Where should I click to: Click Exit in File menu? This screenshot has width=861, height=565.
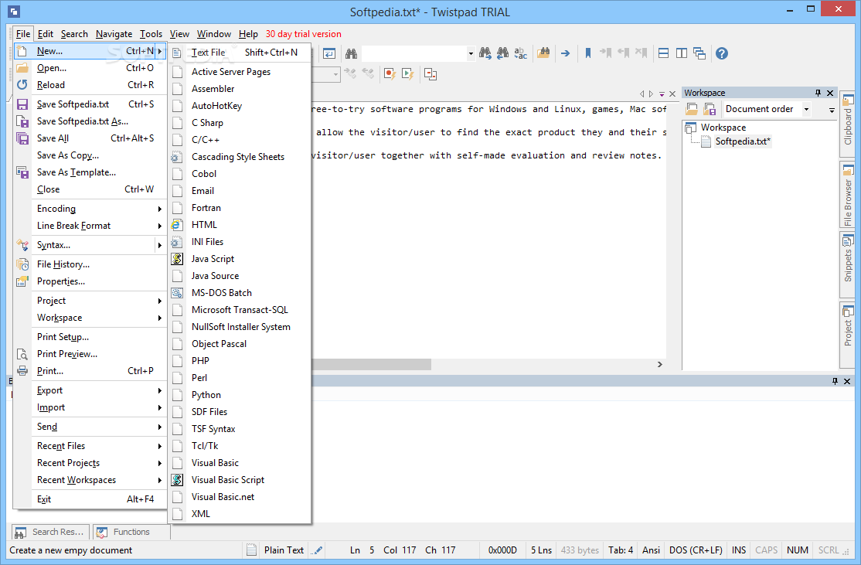[x=90, y=499]
